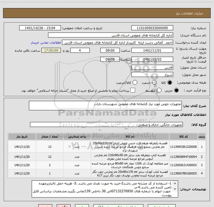Select the کالا/خدمت radio button

[x=135, y=83]
